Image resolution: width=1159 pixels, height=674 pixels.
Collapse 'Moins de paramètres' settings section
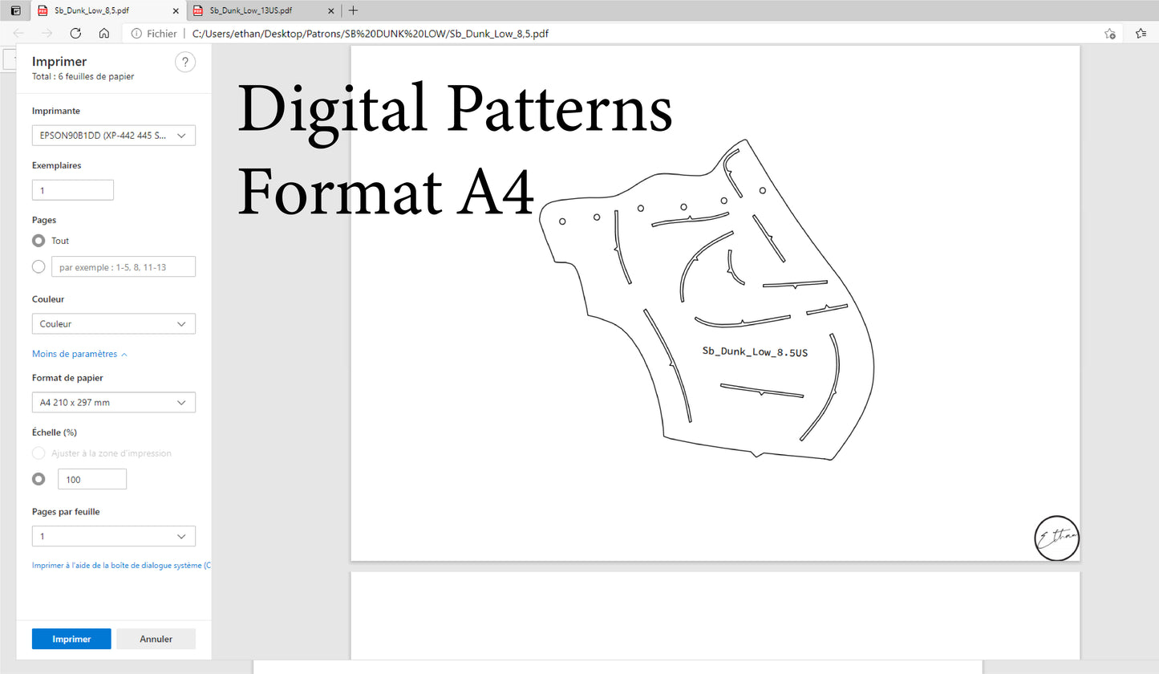(x=79, y=354)
